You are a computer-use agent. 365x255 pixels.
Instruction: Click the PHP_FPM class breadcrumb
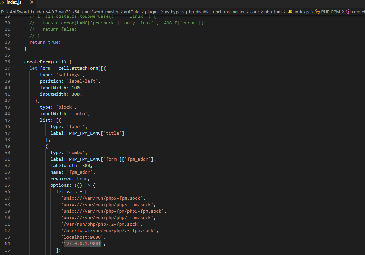coord(330,12)
